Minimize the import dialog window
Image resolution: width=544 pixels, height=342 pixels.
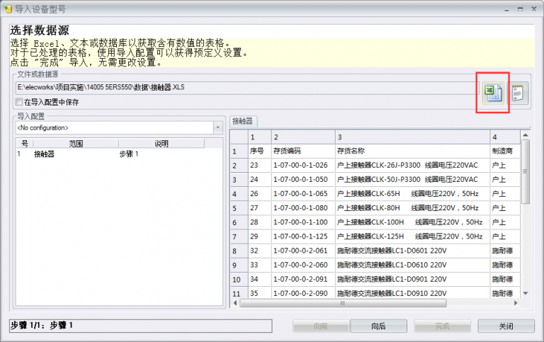tap(506, 9)
